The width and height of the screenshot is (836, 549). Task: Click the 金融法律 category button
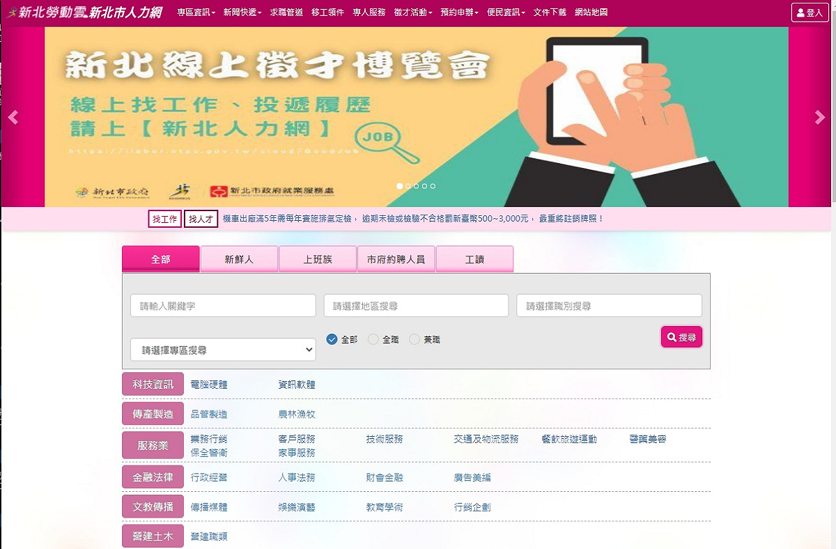153,477
